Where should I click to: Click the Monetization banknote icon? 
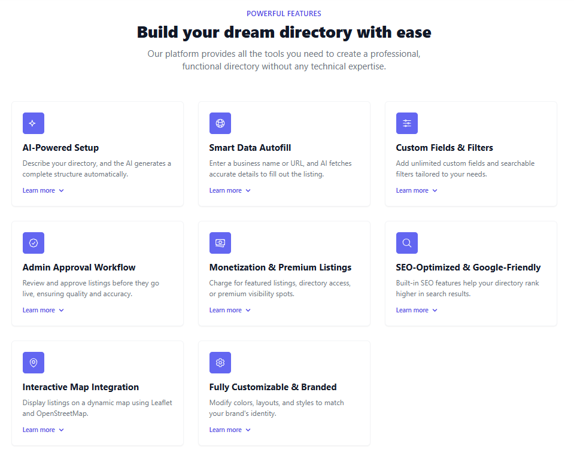coord(220,243)
